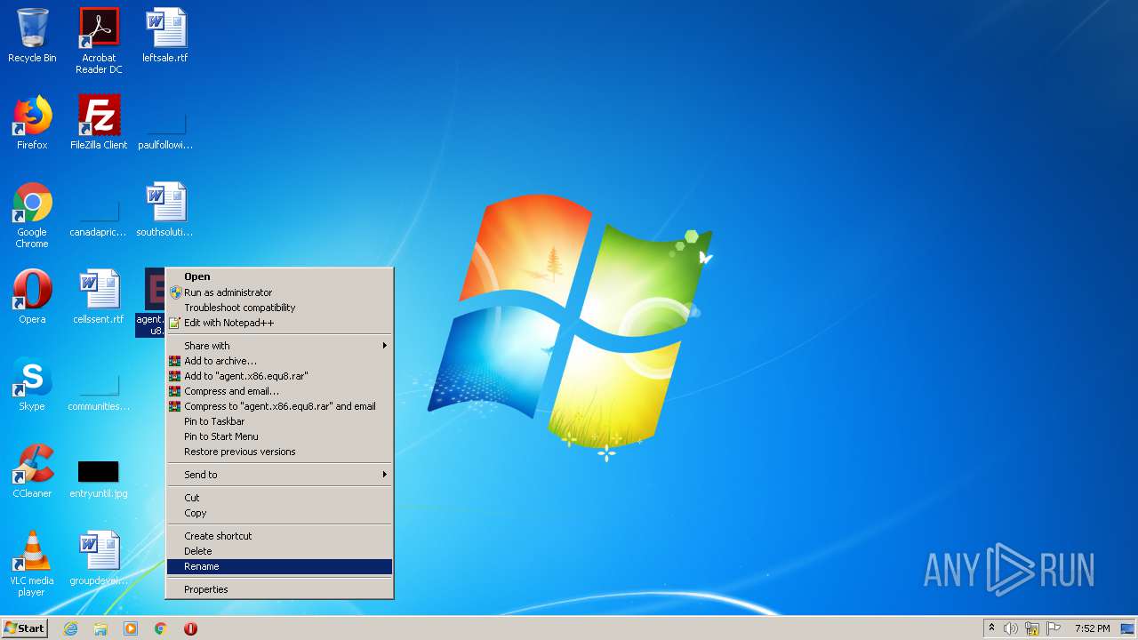Launch Chrome from the taskbar
1138x640 pixels.
[x=161, y=628]
